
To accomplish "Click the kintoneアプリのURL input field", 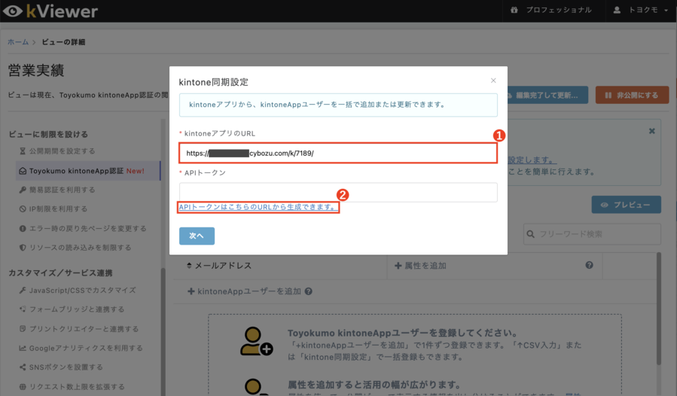I will tap(338, 153).
